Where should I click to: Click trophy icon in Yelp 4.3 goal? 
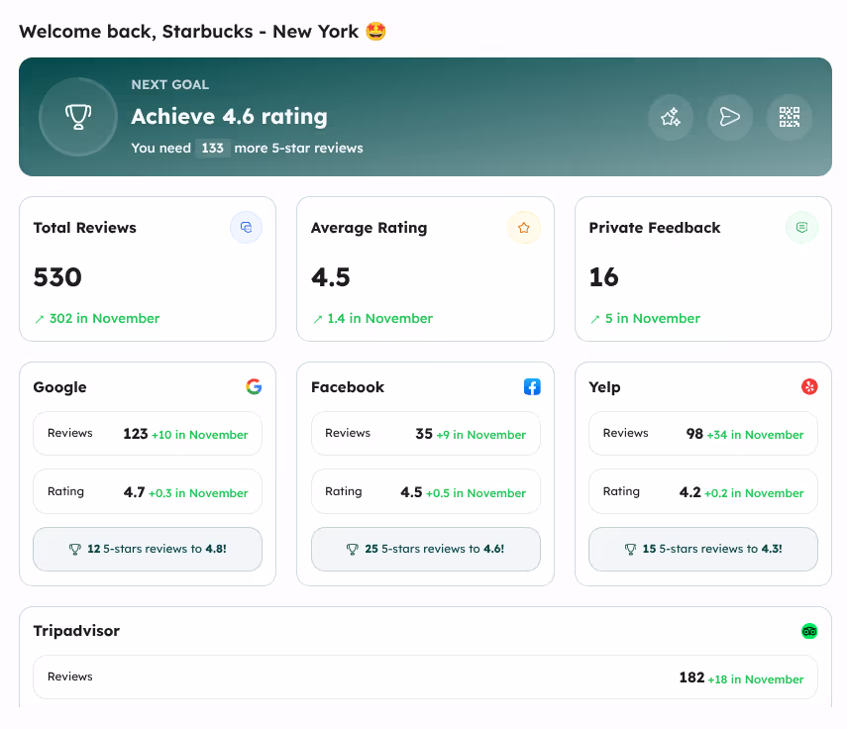630,549
